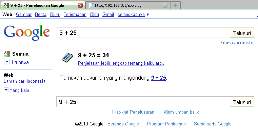The width and height of the screenshot is (258, 139).
Task: Open the selengkapnya menu arrow
Action: coord(148,15)
